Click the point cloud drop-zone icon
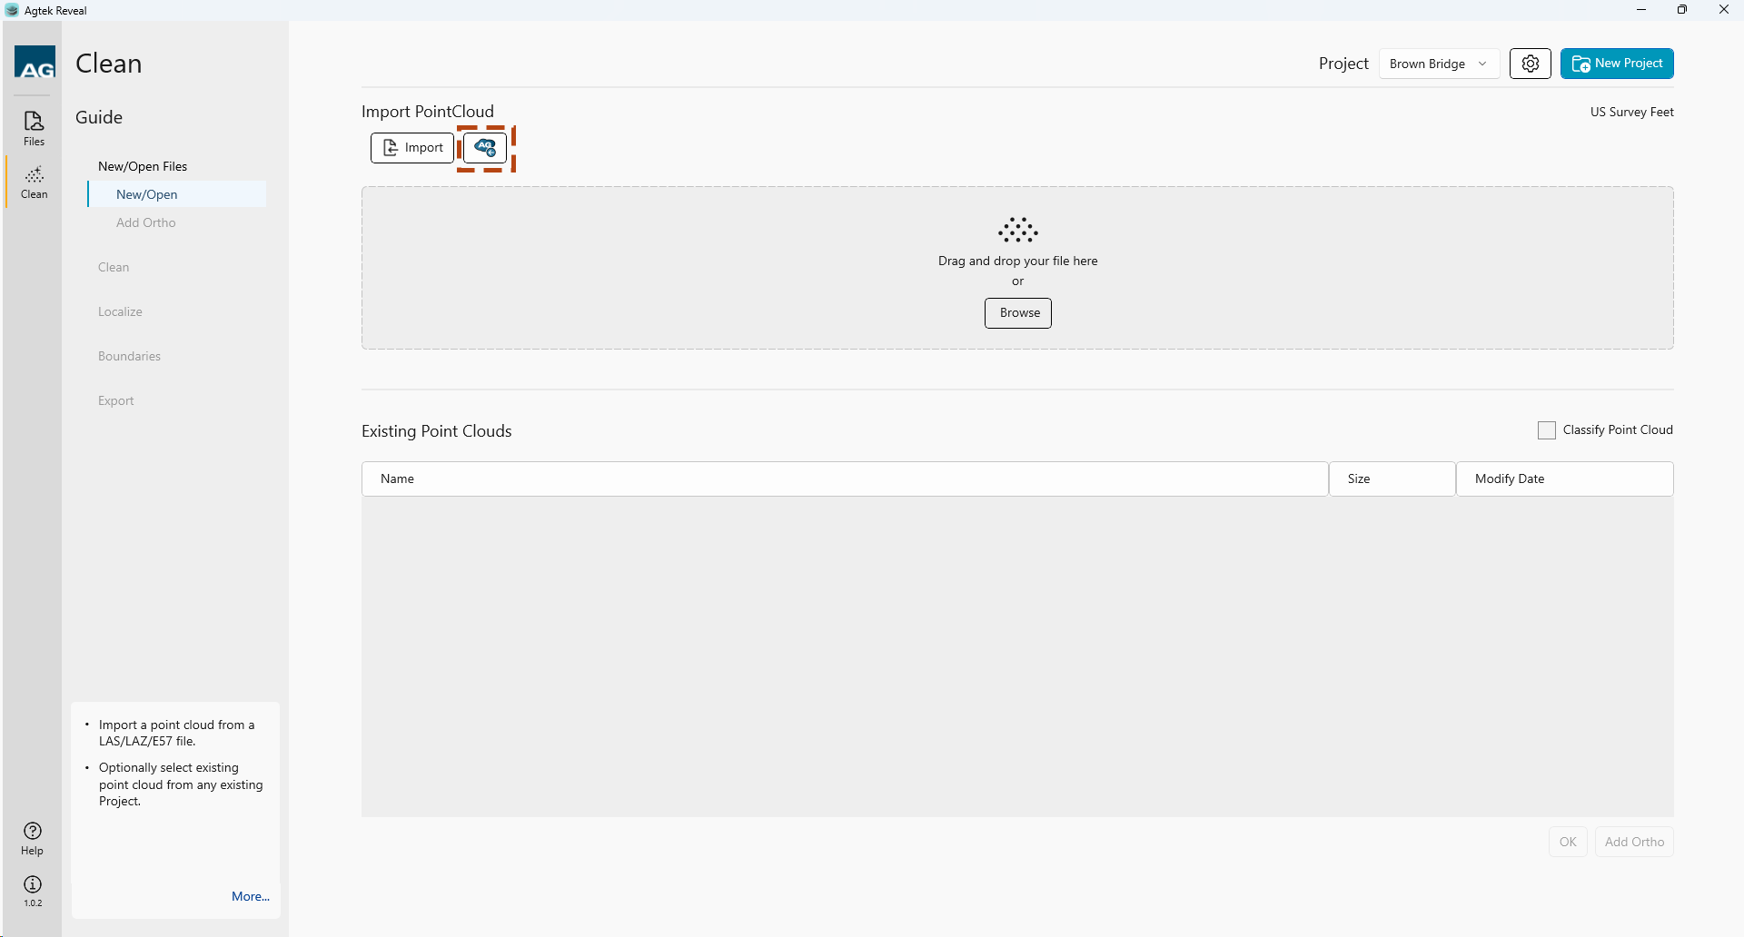 [1018, 230]
